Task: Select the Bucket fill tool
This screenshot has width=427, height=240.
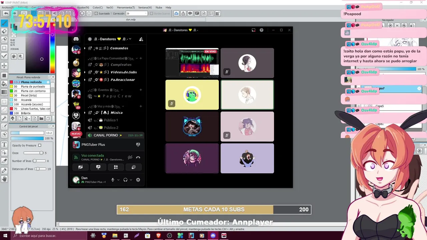Action: click(4, 84)
